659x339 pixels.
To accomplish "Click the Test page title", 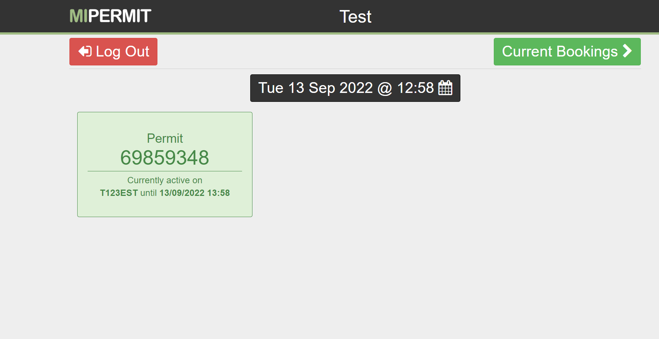I will tap(355, 17).
